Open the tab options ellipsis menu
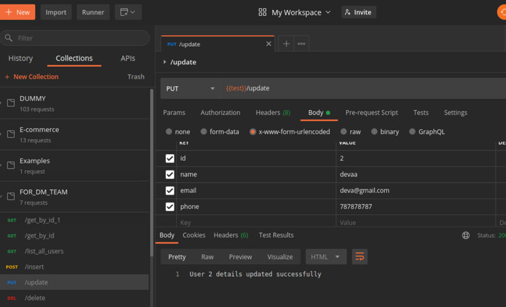The image size is (506, 307). point(301,43)
